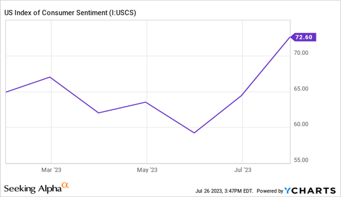Select the Mar '23 x-axis label
The width and height of the screenshot is (341, 197).
(50, 170)
